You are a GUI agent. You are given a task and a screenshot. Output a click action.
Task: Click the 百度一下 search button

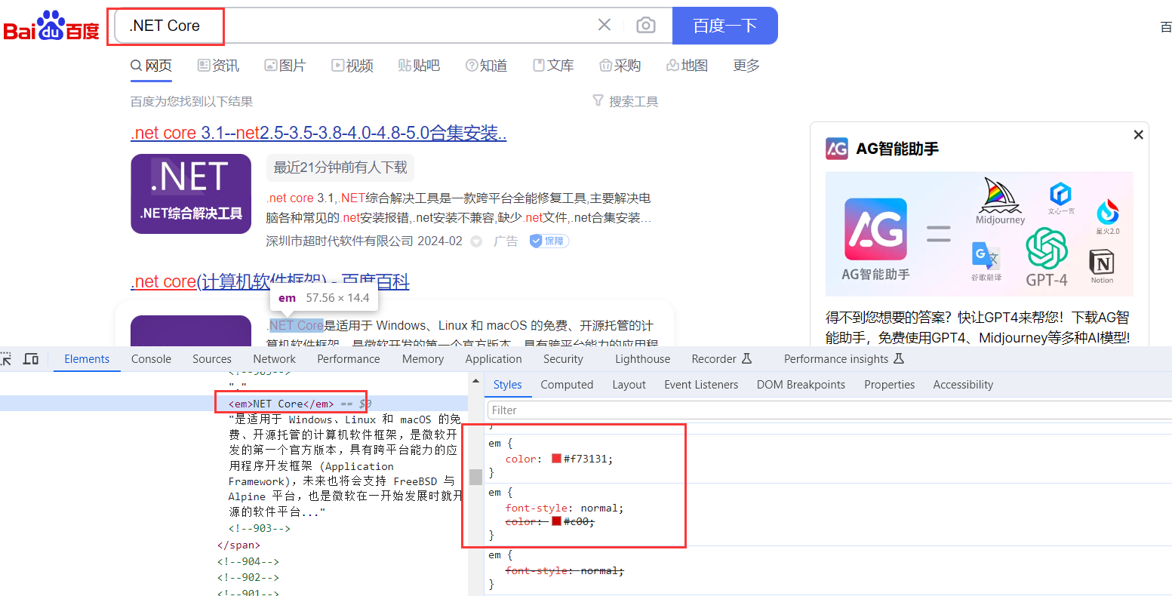click(x=724, y=26)
